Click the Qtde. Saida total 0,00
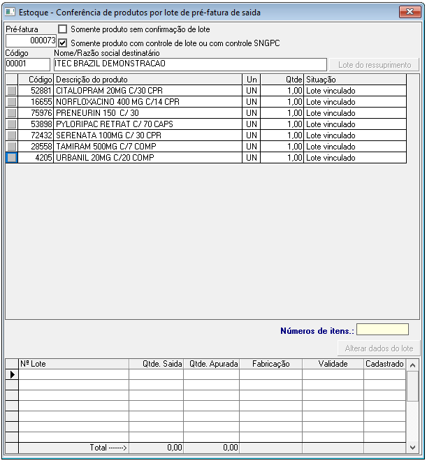 tap(157, 448)
